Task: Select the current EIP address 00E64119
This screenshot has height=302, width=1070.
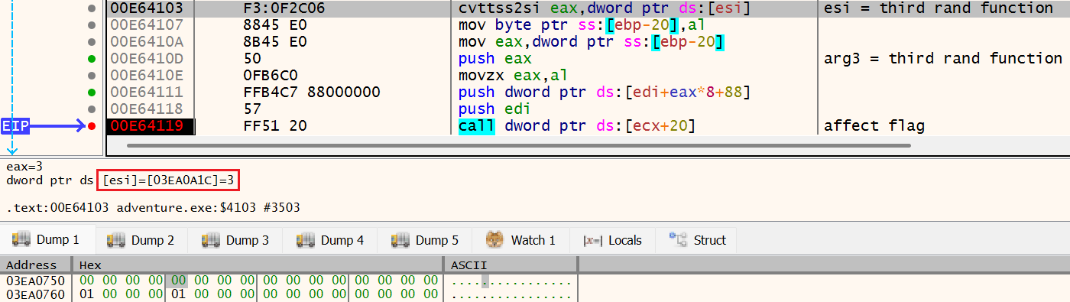Action: (147, 126)
